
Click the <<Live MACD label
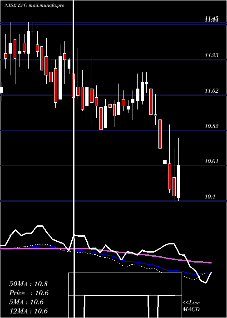pyautogui.click(x=191, y=306)
